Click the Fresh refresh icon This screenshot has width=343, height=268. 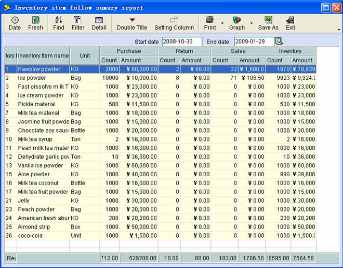35,20
